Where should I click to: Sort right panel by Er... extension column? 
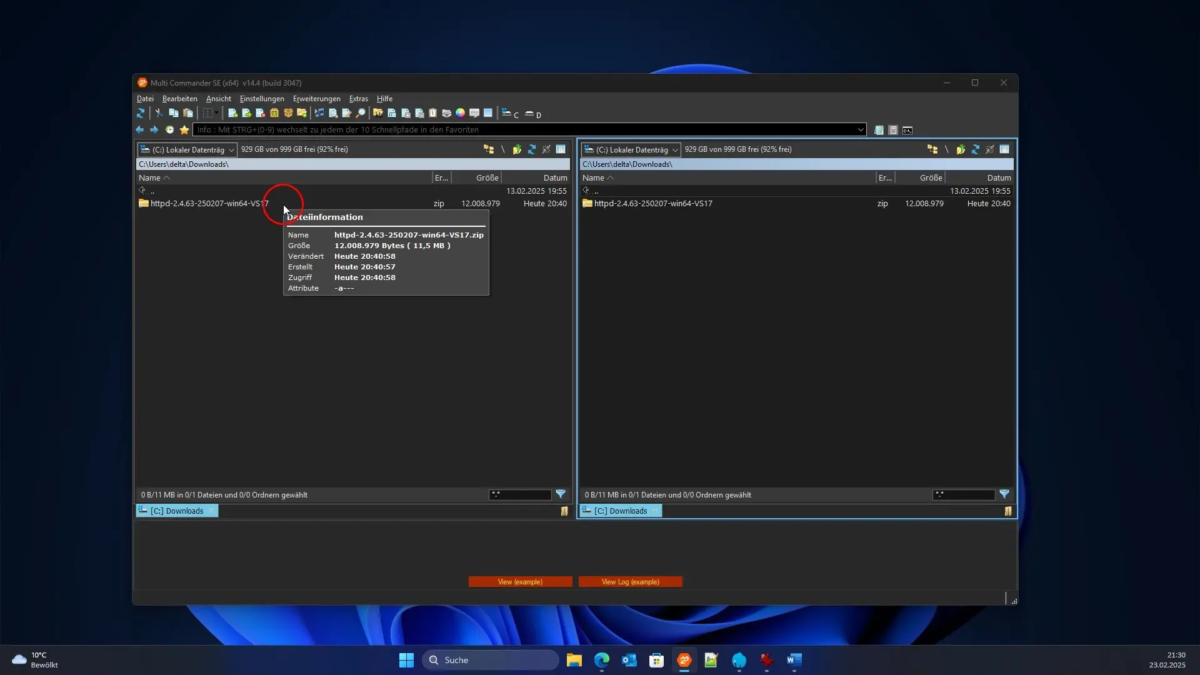tap(885, 178)
